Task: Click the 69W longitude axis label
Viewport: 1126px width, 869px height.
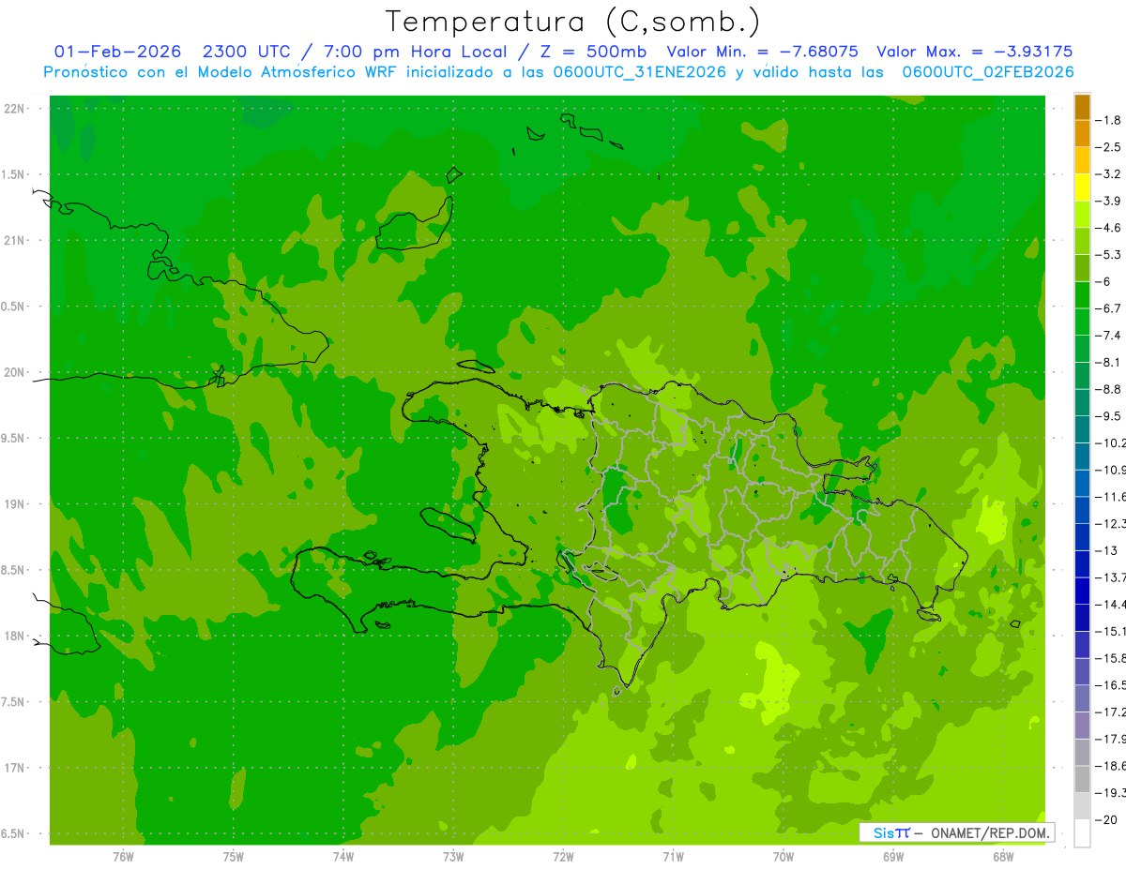Action: tap(893, 858)
